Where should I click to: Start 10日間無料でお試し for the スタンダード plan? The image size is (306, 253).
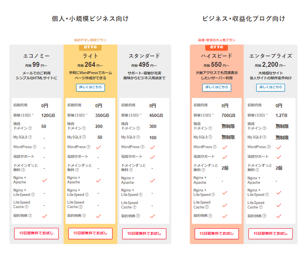(144, 234)
